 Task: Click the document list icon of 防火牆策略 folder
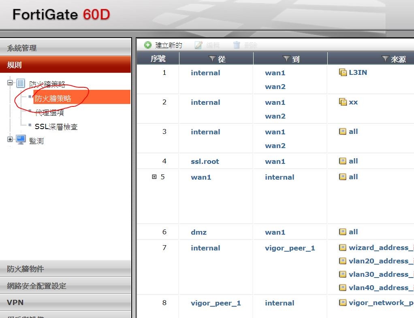(21, 83)
